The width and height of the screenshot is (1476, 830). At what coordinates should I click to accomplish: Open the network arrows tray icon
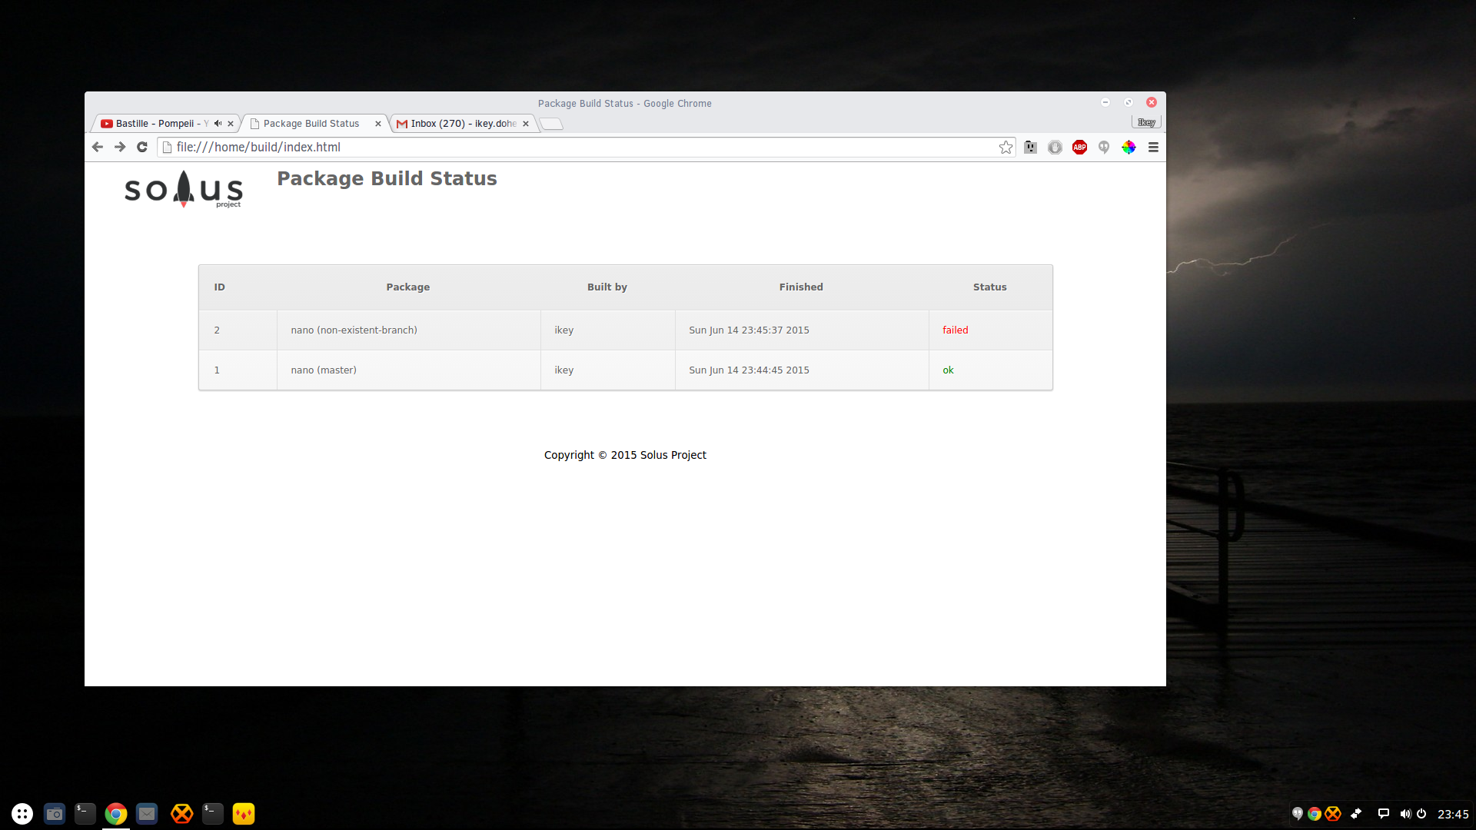coord(1357,813)
